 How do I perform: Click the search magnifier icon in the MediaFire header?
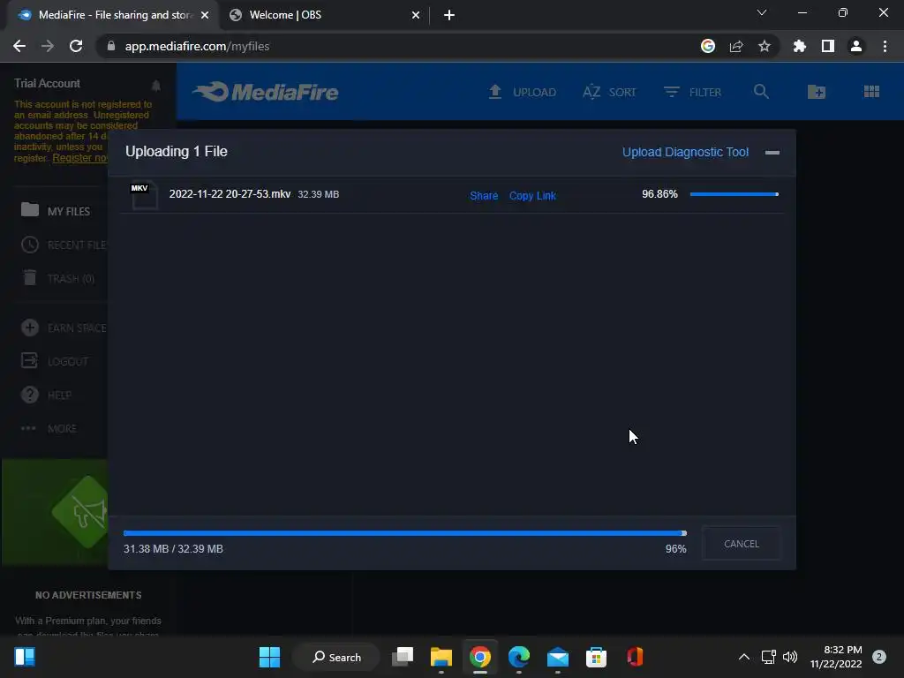tap(761, 91)
